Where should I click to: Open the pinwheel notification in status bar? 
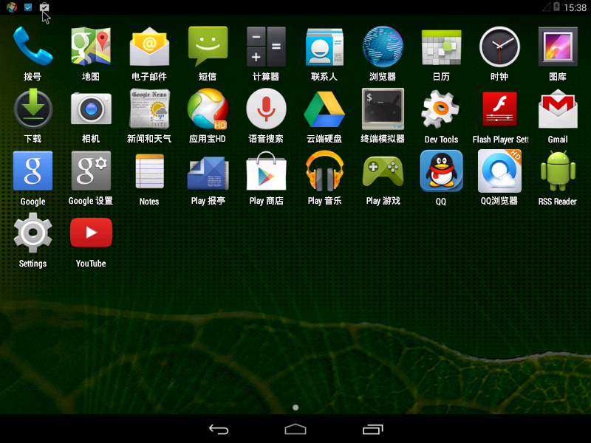point(12,7)
